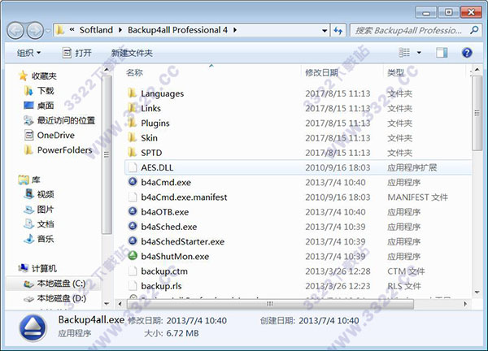
Task: Toggle the preview pane icon
Action: (442, 53)
